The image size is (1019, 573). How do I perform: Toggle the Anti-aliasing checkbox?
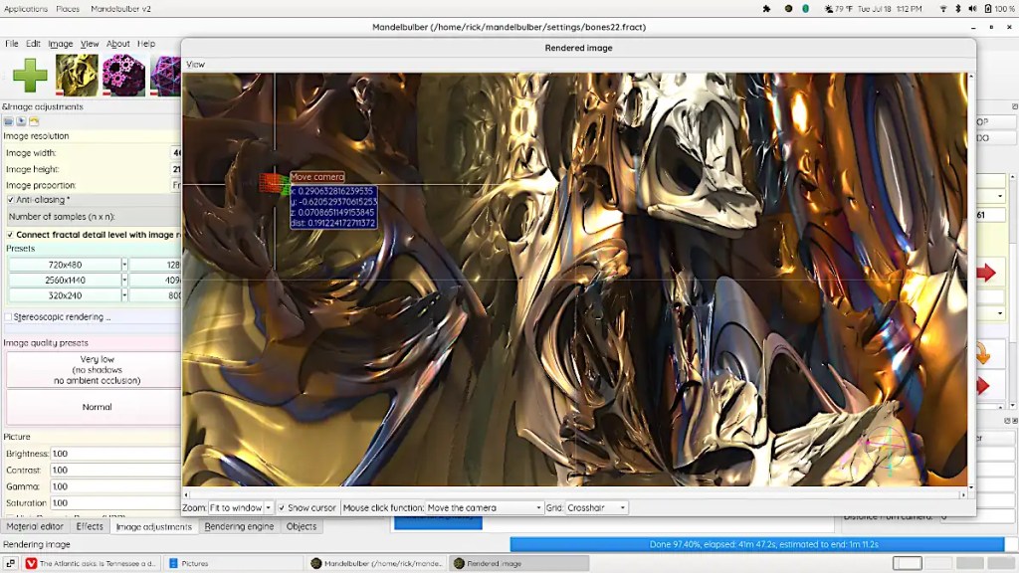click(x=10, y=200)
